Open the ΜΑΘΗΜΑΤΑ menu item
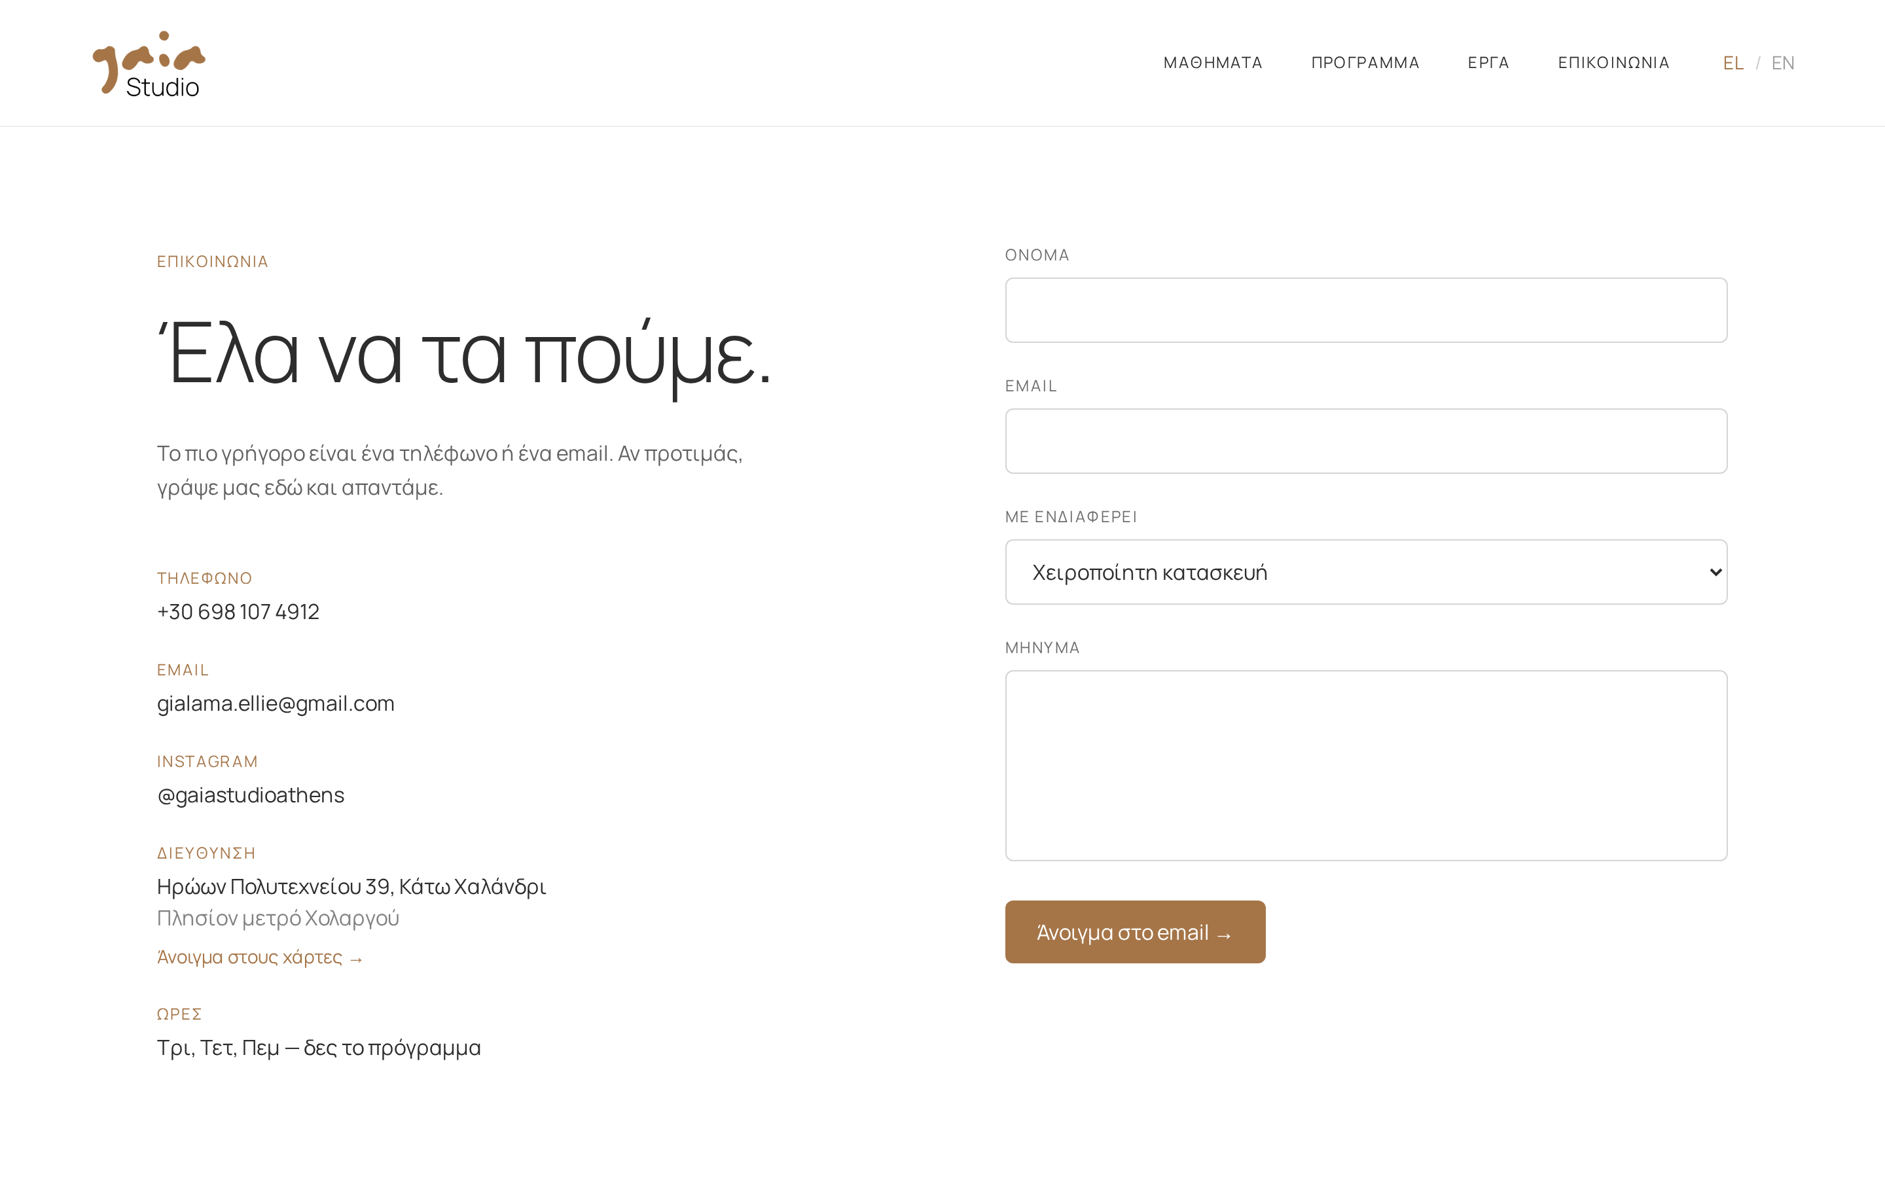1885x1178 pixels. point(1213,62)
